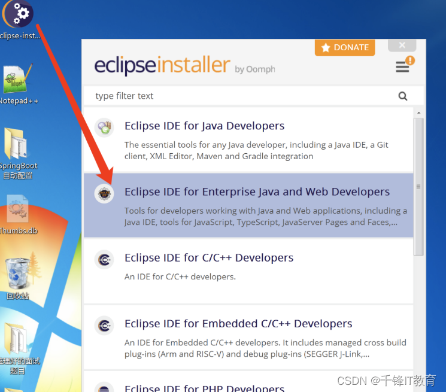Click the scrollbar up arrow in package list
Viewport: 446px width, 392px height.
click(x=418, y=113)
